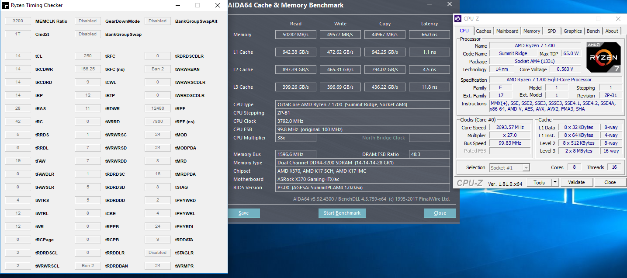Click the BankGroupSwapAlt Disabled field

tap(157, 21)
